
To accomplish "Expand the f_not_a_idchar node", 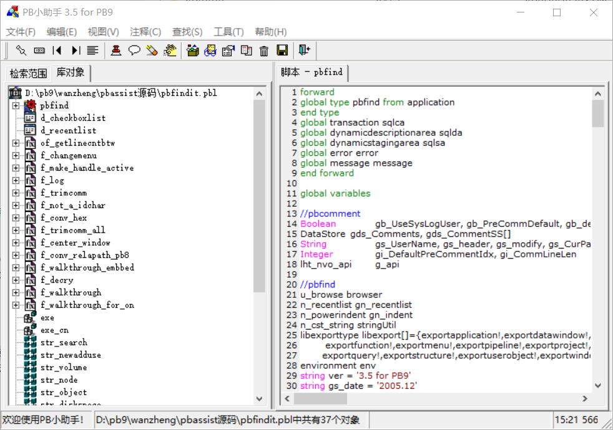I will tap(16, 205).
